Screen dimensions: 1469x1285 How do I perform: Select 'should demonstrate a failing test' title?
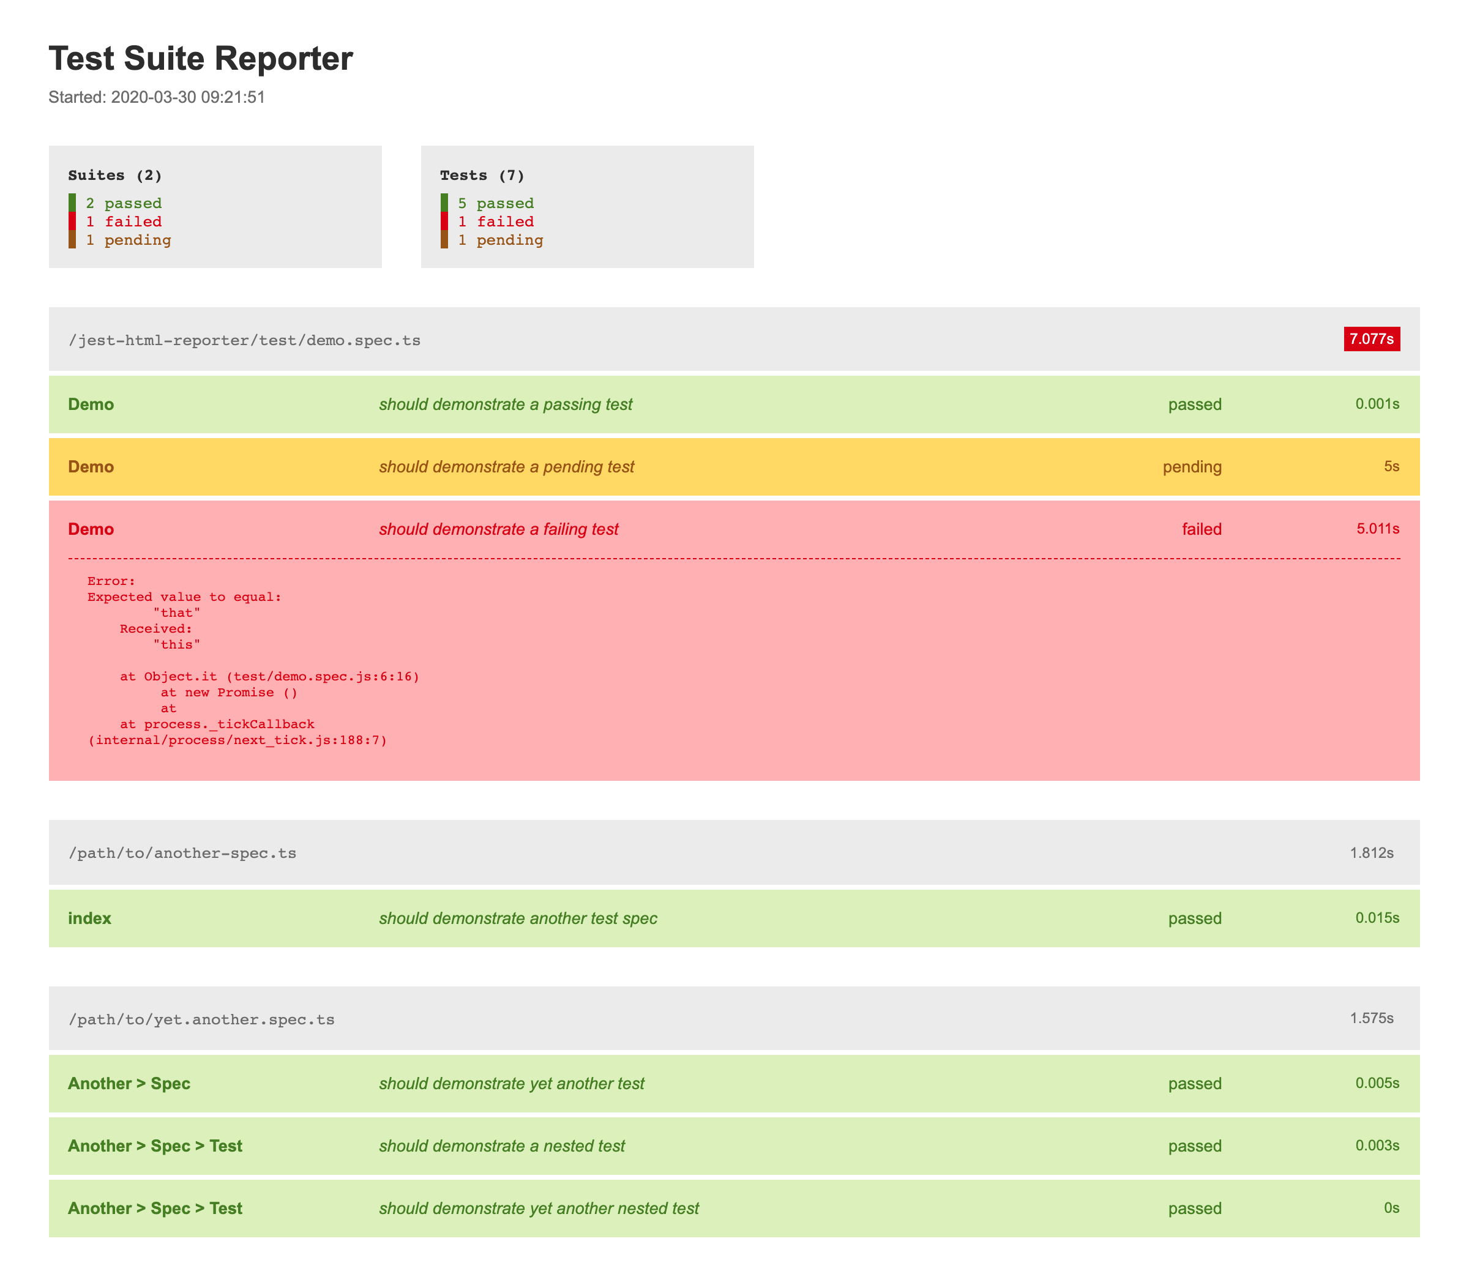coord(498,529)
